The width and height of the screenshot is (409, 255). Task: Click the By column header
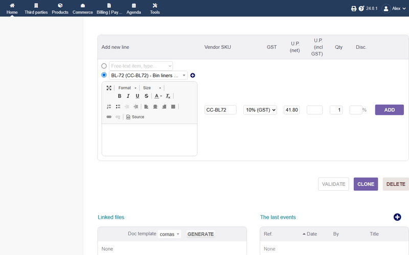click(336, 234)
